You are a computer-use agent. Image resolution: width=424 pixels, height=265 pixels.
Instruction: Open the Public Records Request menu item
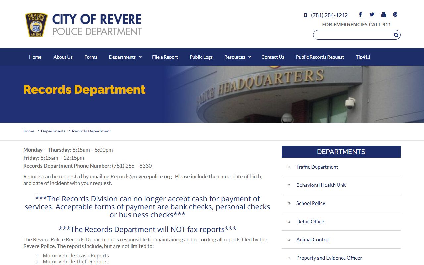(320, 57)
